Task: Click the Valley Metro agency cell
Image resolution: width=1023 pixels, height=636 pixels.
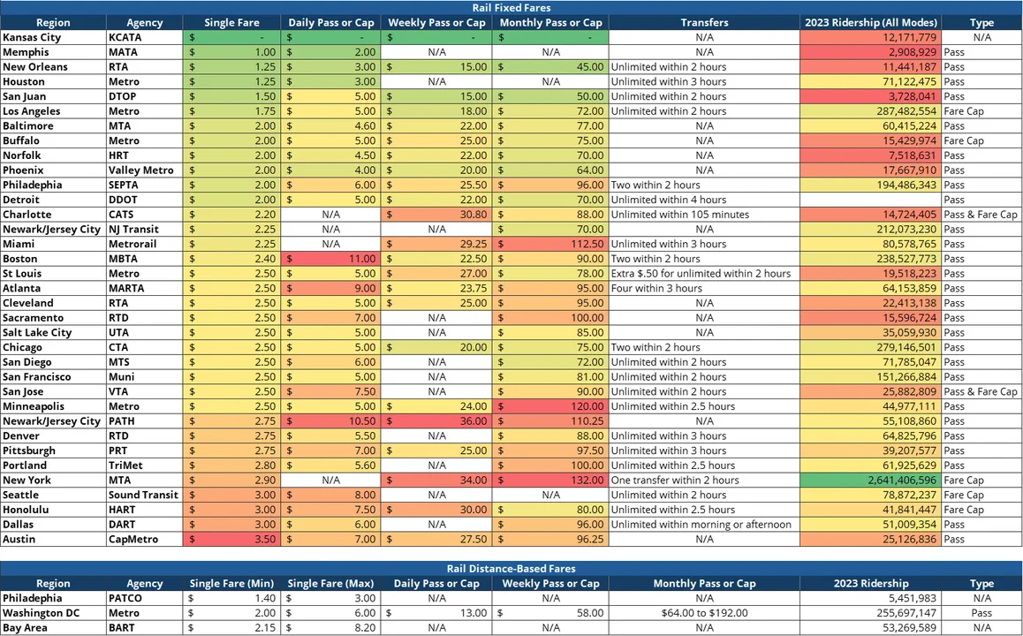Action: pos(144,170)
